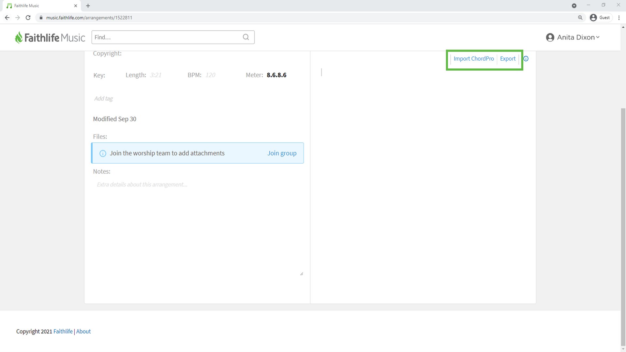Click the Anita Dixon avatar icon
The height and width of the screenshot is (352, 626).
tap(550, 37)
